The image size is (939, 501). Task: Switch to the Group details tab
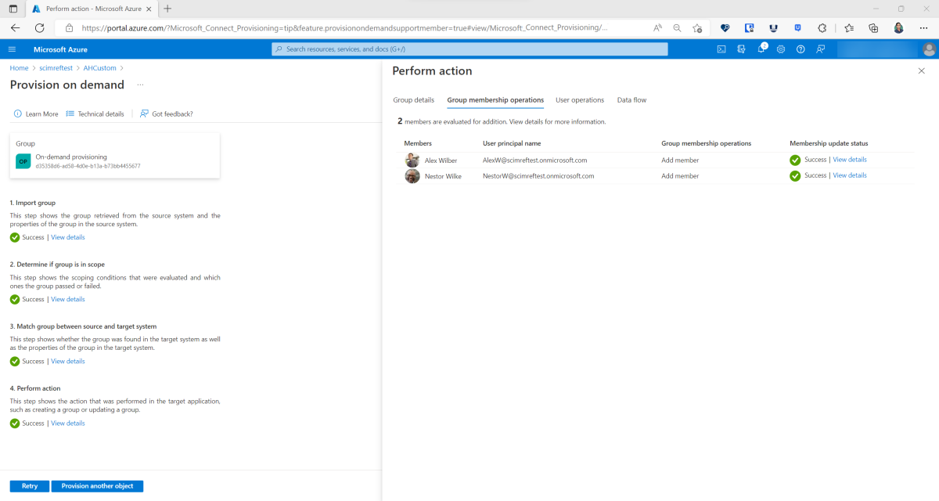click(x=413, y=100)
